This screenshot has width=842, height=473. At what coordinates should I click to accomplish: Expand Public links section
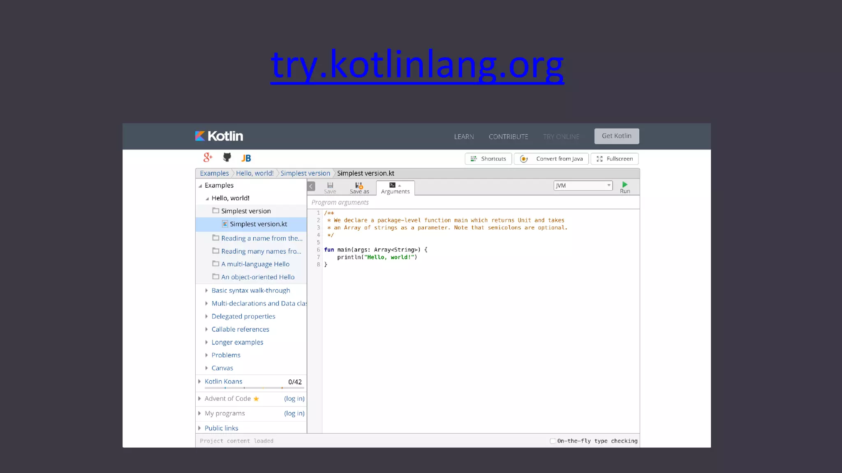coord(199,428)
